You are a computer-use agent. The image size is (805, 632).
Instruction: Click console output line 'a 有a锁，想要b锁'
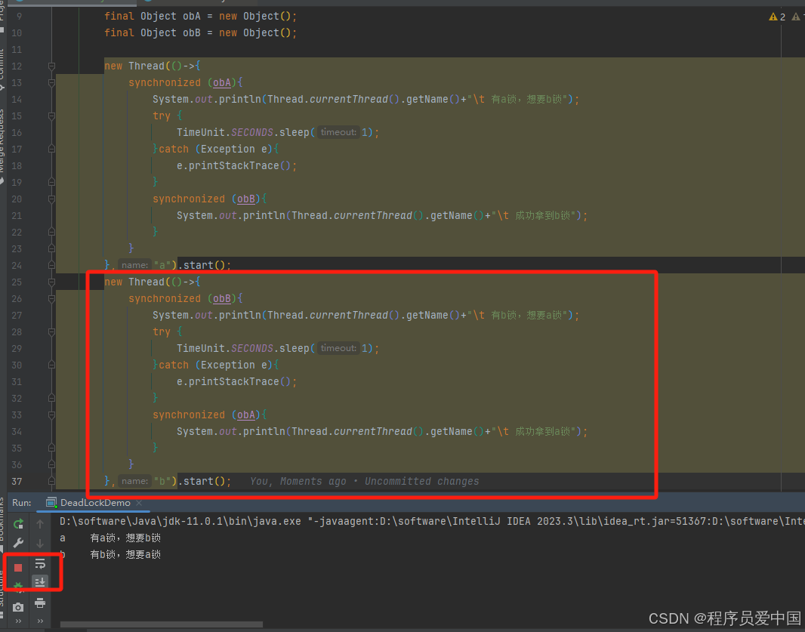point(110,538)
